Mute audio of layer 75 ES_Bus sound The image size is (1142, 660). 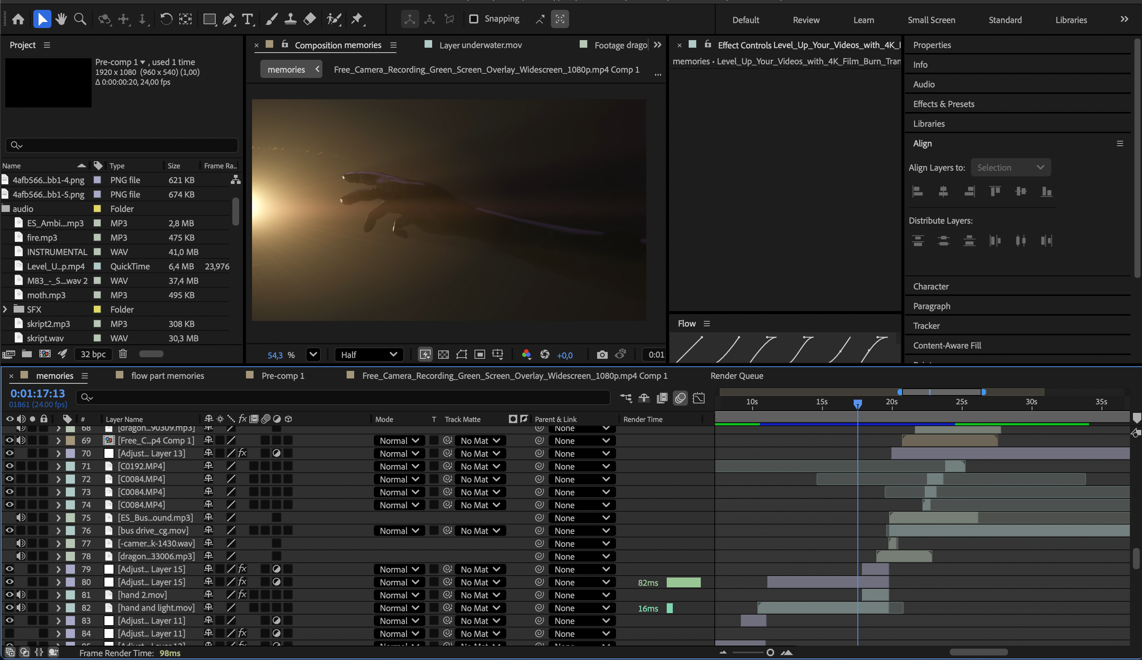click(x=21, y=517)
